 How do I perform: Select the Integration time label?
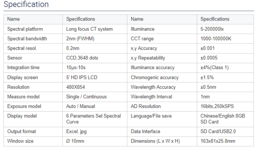pos(23,67)
